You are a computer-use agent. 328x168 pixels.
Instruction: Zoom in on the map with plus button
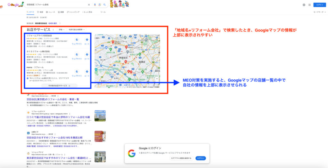pos(157,79)
